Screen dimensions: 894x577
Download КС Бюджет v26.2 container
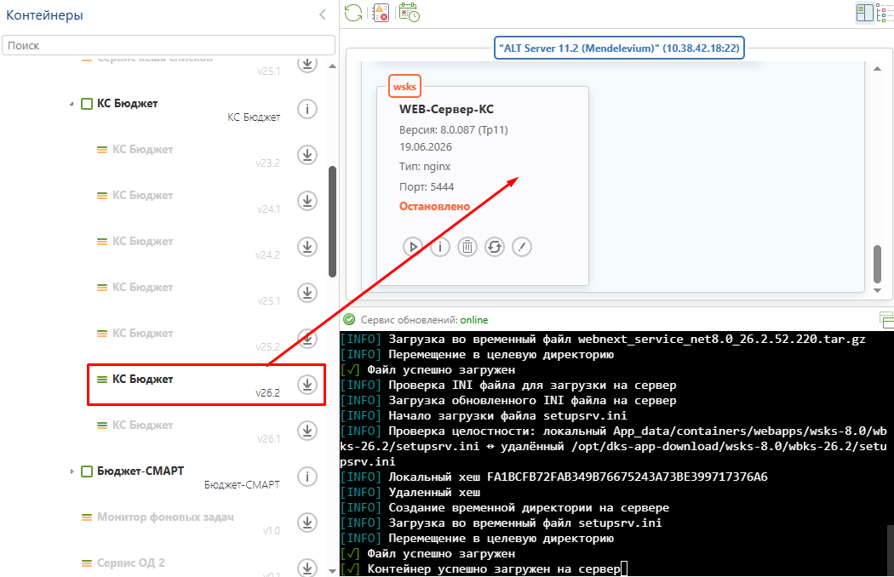[x=307, y=385]
